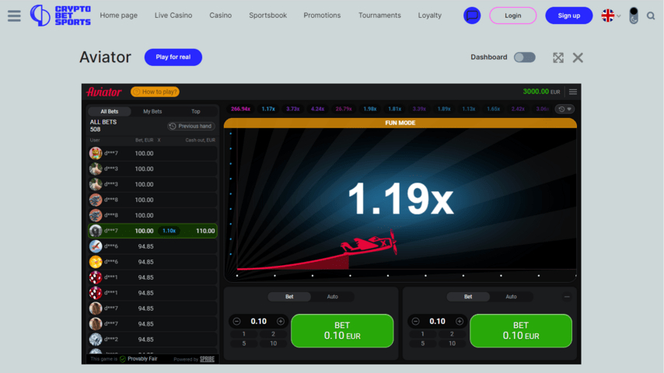Toggle the Dashboard switch

pos(525,58)
